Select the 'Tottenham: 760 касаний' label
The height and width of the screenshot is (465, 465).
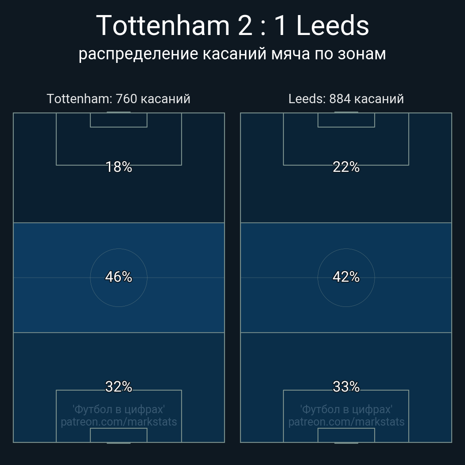(119, 99)
